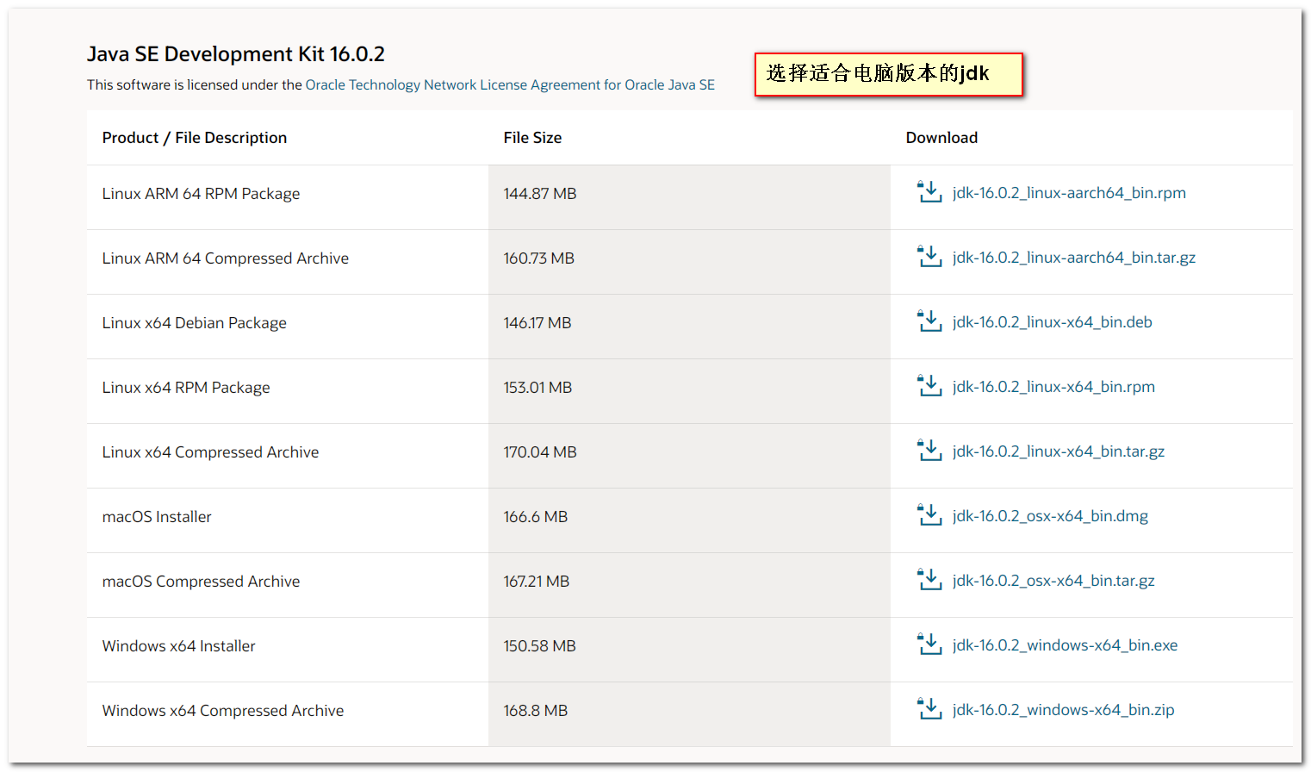This screenshot has width=1311, height=772.
Task: Select 'Windows x64 Installer' text
Action: click(x=178, y=646)
